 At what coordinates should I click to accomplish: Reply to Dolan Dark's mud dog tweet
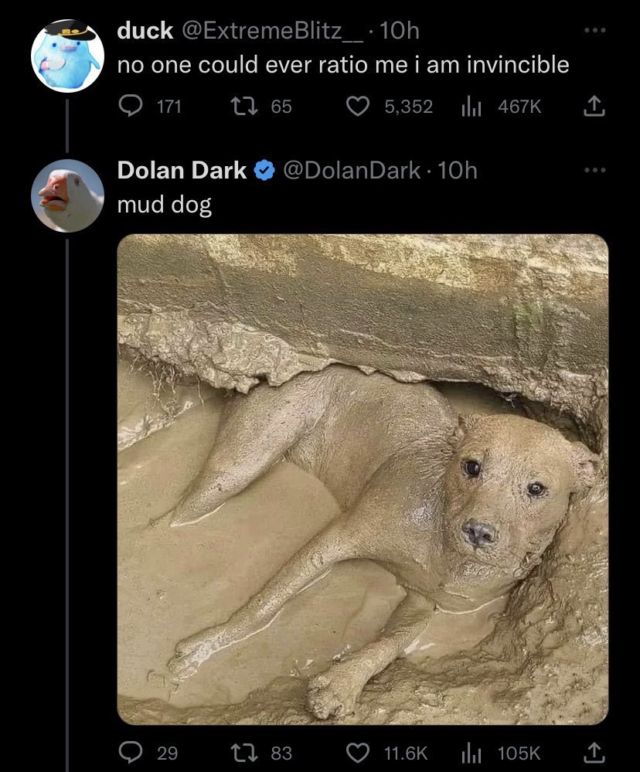tap(129, 752)
